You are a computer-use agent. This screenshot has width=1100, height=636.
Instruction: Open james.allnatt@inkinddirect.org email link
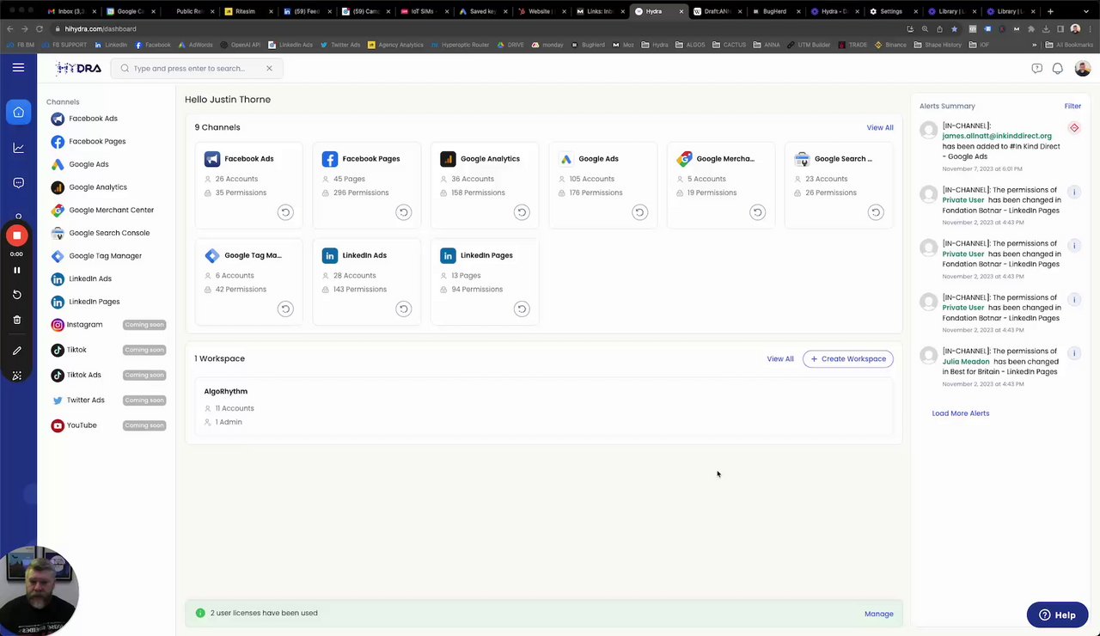pos(997,136)
